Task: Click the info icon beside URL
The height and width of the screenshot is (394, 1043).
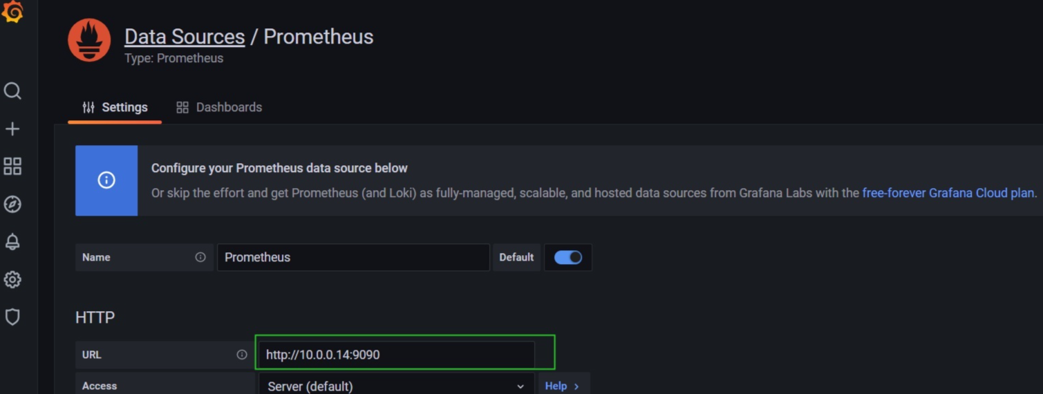Action: 242,355
